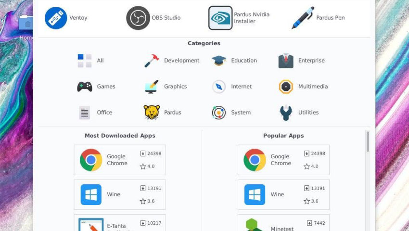Click the vertical scrollbar beside Popular Apps

(368, 141)
